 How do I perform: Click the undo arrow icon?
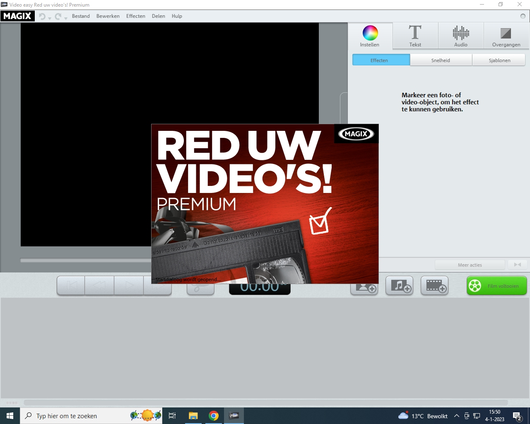pyautogui.click(x=42, y=16)
